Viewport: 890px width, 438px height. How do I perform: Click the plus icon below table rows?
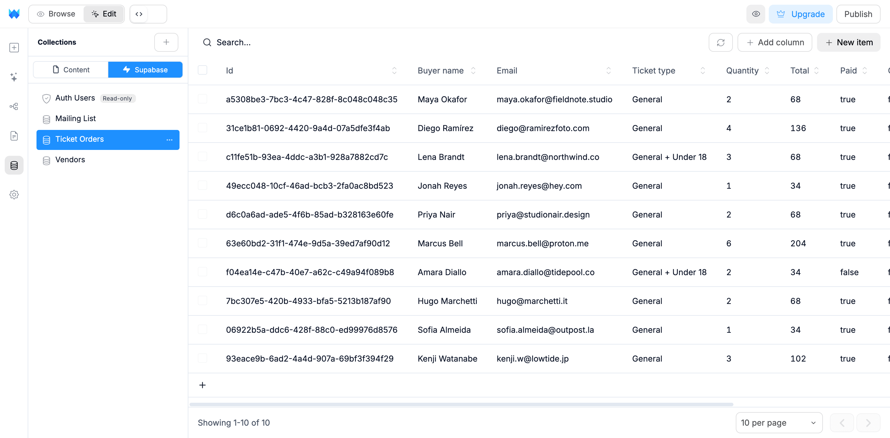click(202, 385)
